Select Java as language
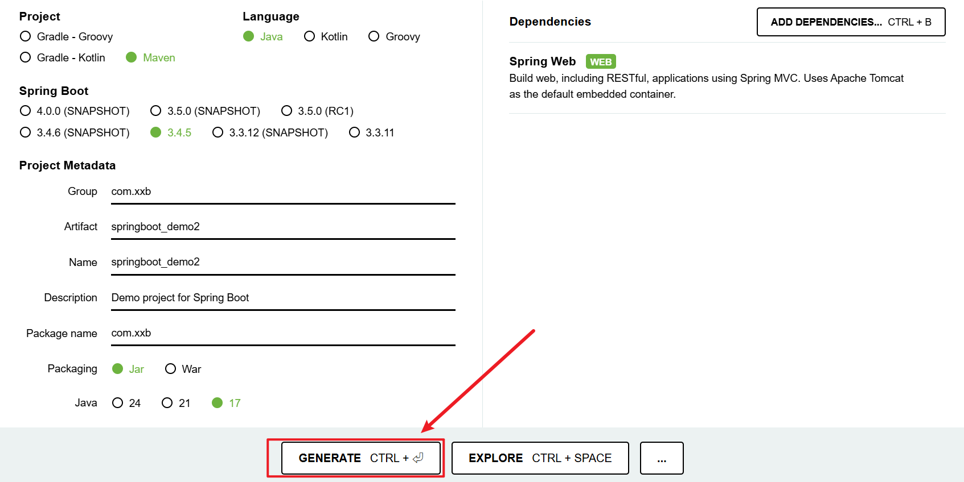Viewport: 964px width, 482px height. click(x=262, y=36)
